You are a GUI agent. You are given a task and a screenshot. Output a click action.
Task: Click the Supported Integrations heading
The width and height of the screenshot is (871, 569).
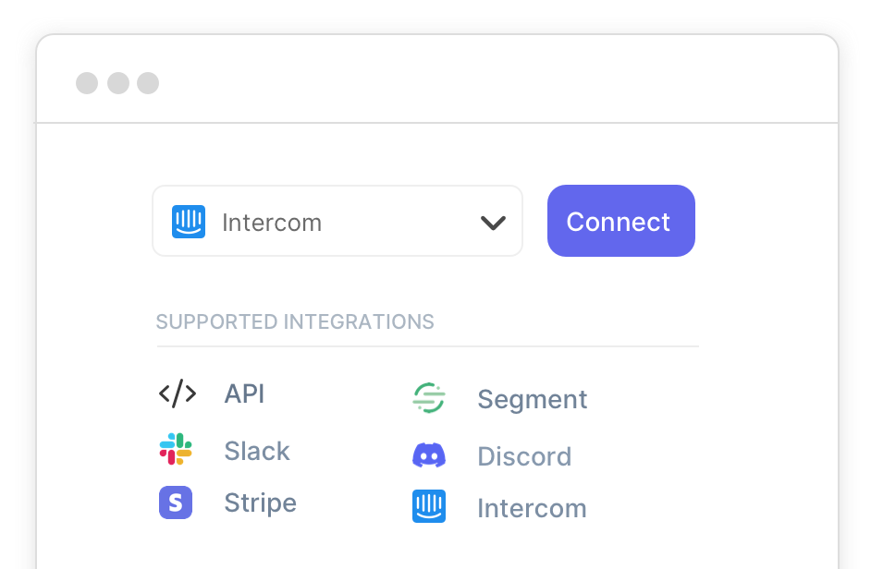pyautogui.click(x=295, y=322)
